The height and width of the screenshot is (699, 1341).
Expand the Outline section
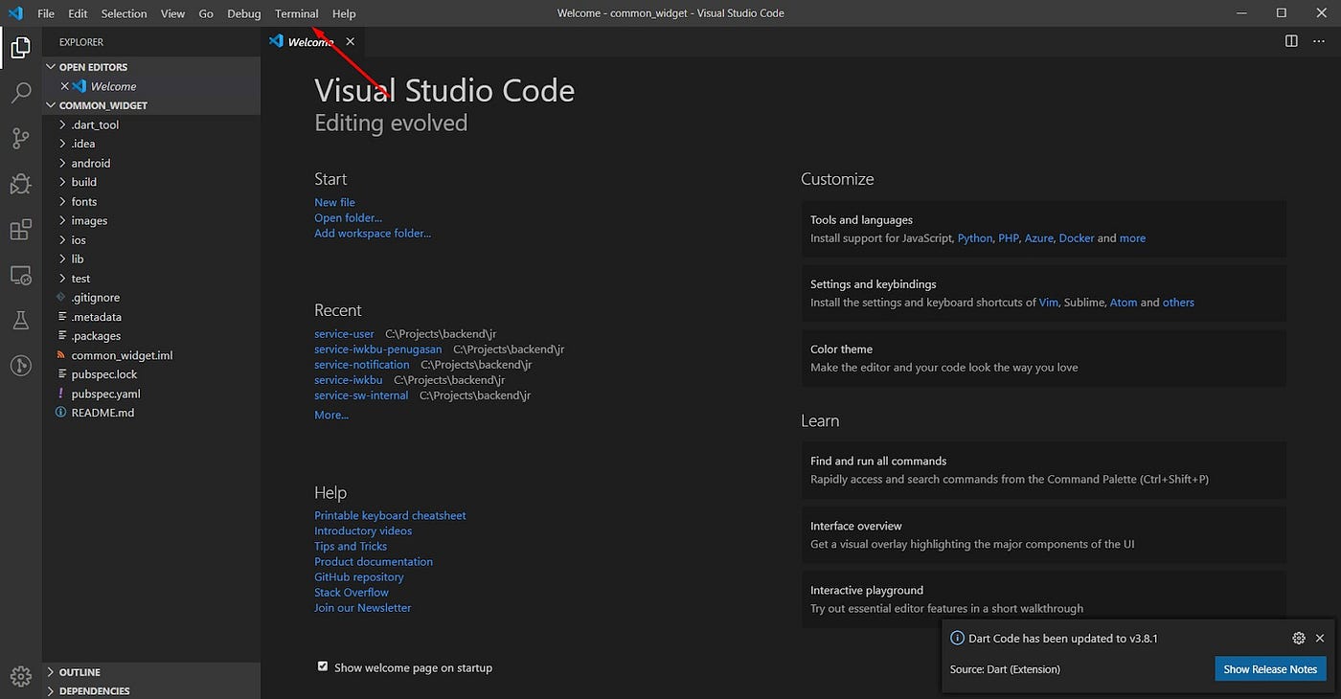151,672
